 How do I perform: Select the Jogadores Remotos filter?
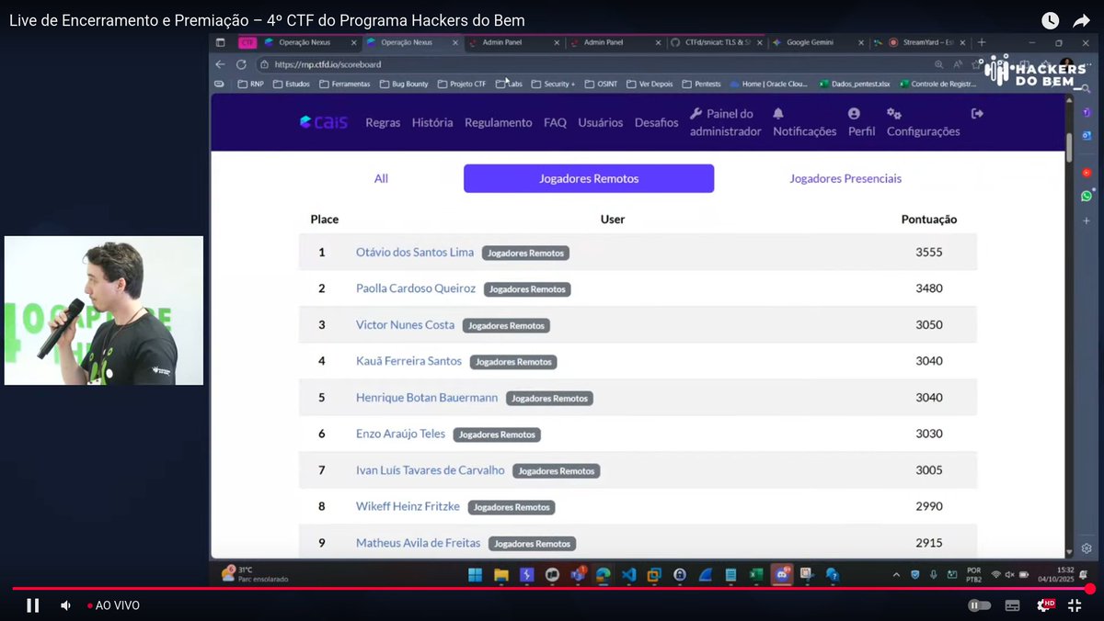coord(588,178)
